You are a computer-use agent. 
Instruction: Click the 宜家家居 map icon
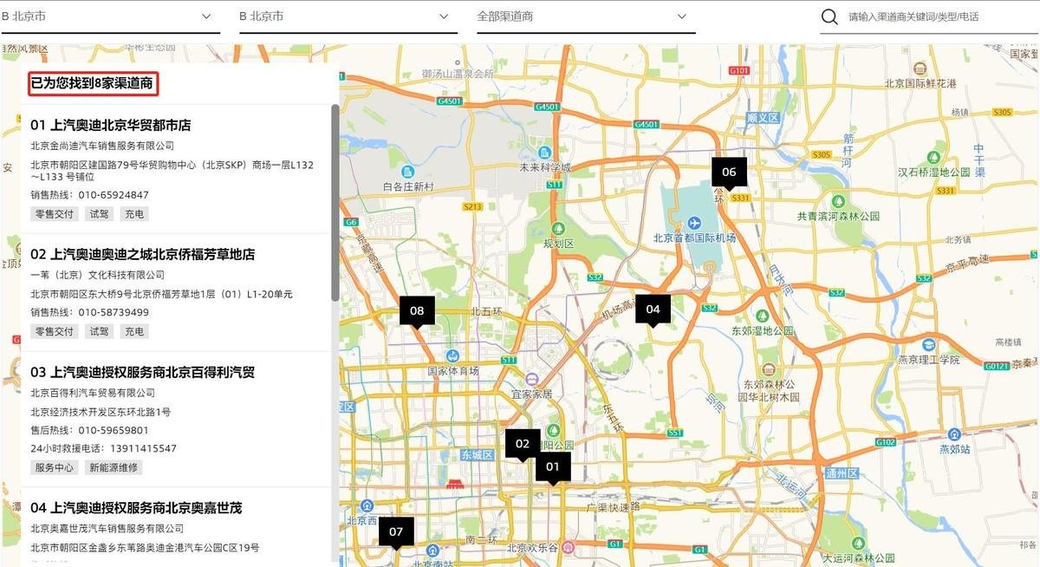(x=532, y=380)
